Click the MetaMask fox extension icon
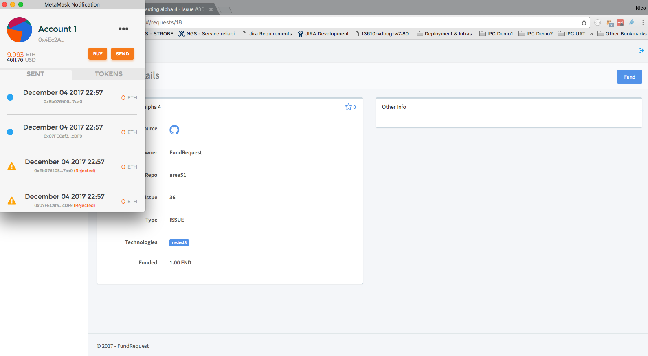This screenshot has height=356, width=648. point(609,23)
